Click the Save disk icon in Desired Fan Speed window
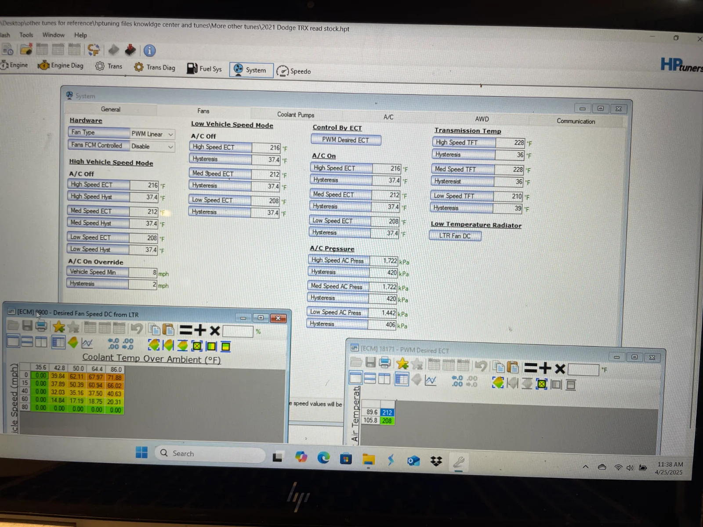This screenshot has width=703, height=527. pyautogui.click(x=27, y=325)
